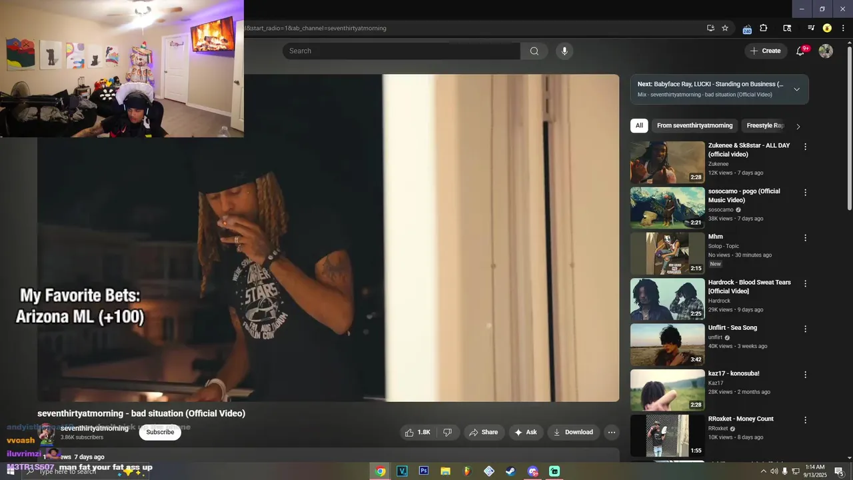Open Chrome tab search icon

787,28
